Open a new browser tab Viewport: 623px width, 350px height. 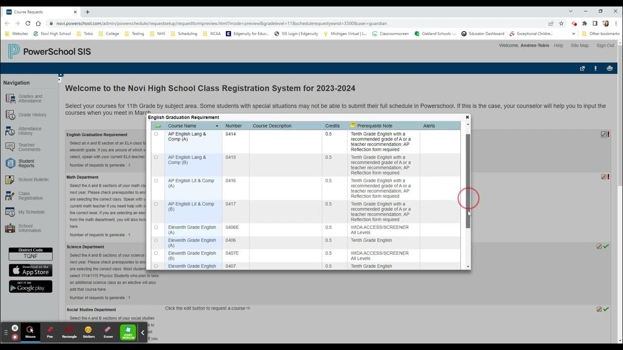(x=88, y=12)
